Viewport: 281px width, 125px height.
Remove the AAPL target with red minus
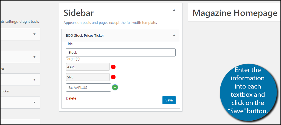coord(113,67)
